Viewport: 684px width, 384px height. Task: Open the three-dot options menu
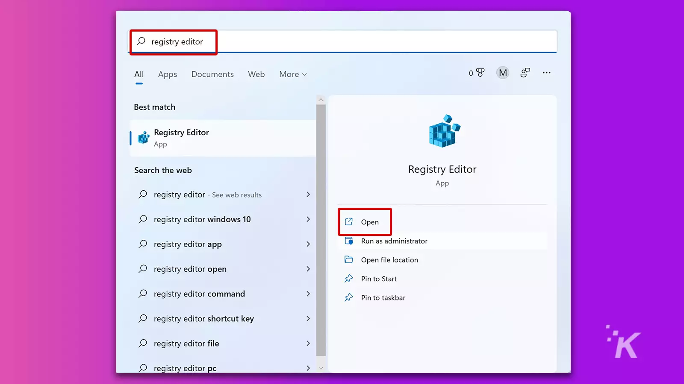[x=546, y=73]
